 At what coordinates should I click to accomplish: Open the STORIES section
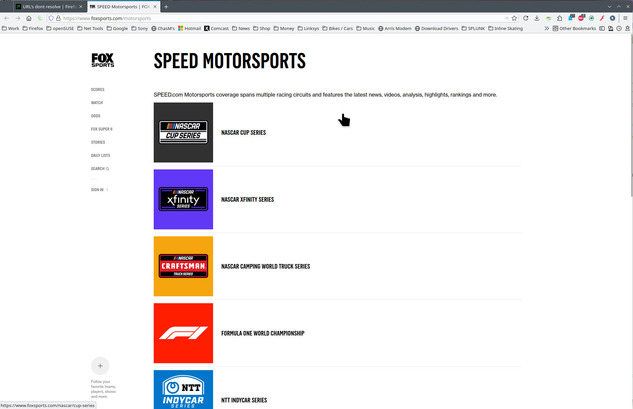(98, 142)
